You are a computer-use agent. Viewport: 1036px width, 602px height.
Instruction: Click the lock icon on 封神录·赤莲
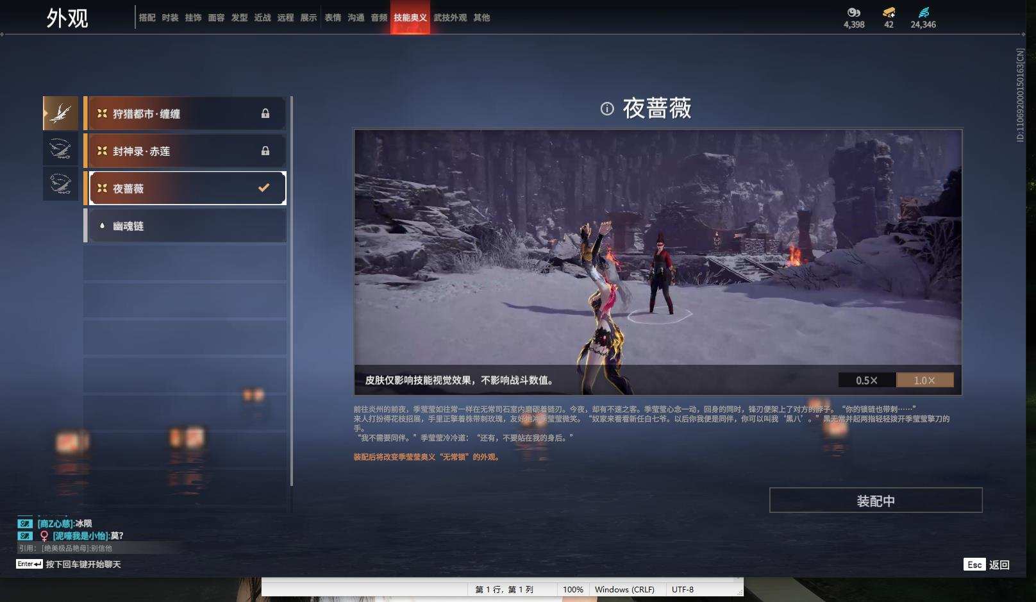click(x=265, y=151)
